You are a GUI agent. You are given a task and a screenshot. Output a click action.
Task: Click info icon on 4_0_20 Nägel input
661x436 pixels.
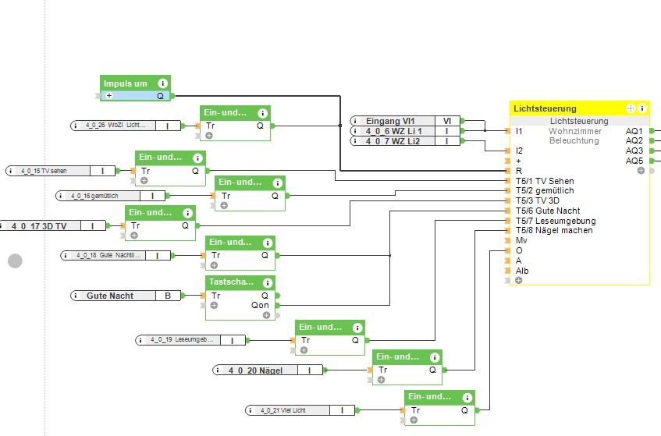click(218, 370)
